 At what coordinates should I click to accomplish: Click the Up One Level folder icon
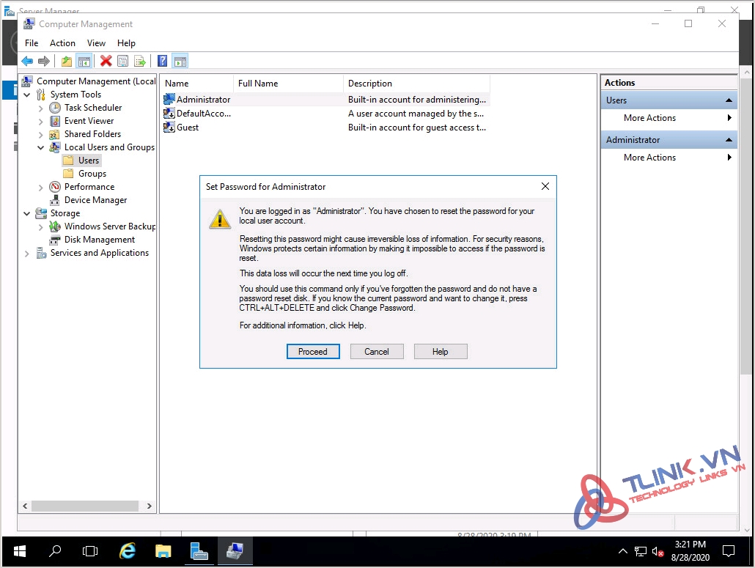tap(67, 62)
